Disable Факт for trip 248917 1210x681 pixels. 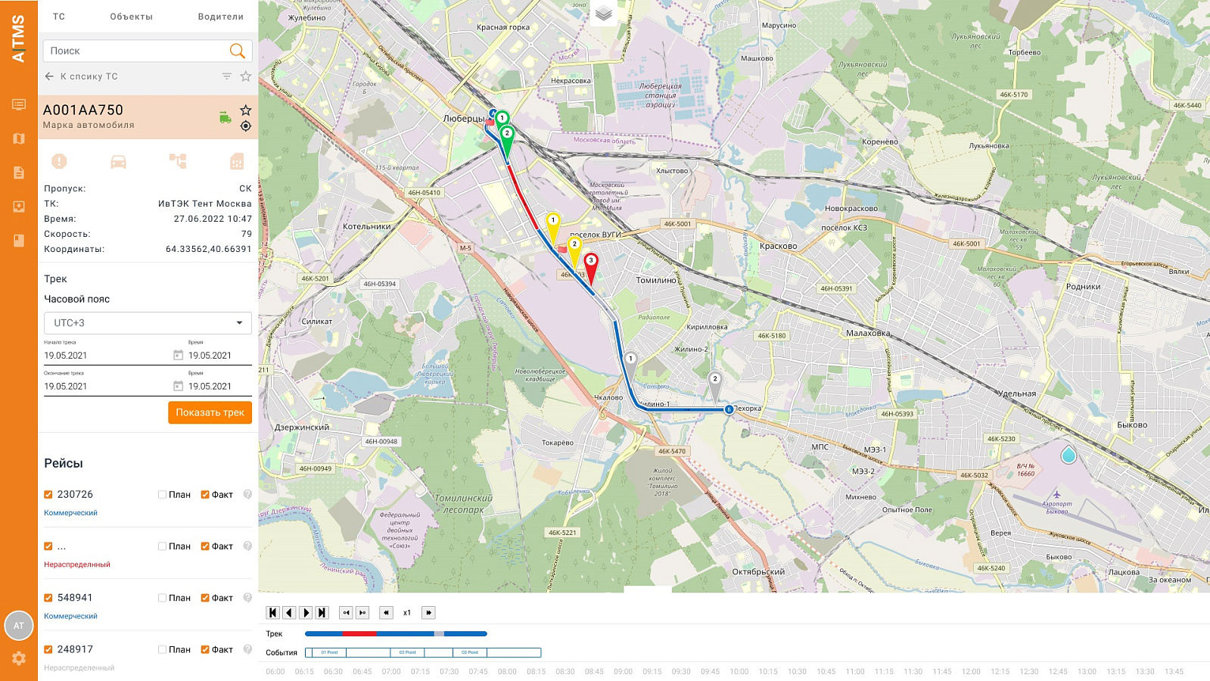[x=205, y=649]
